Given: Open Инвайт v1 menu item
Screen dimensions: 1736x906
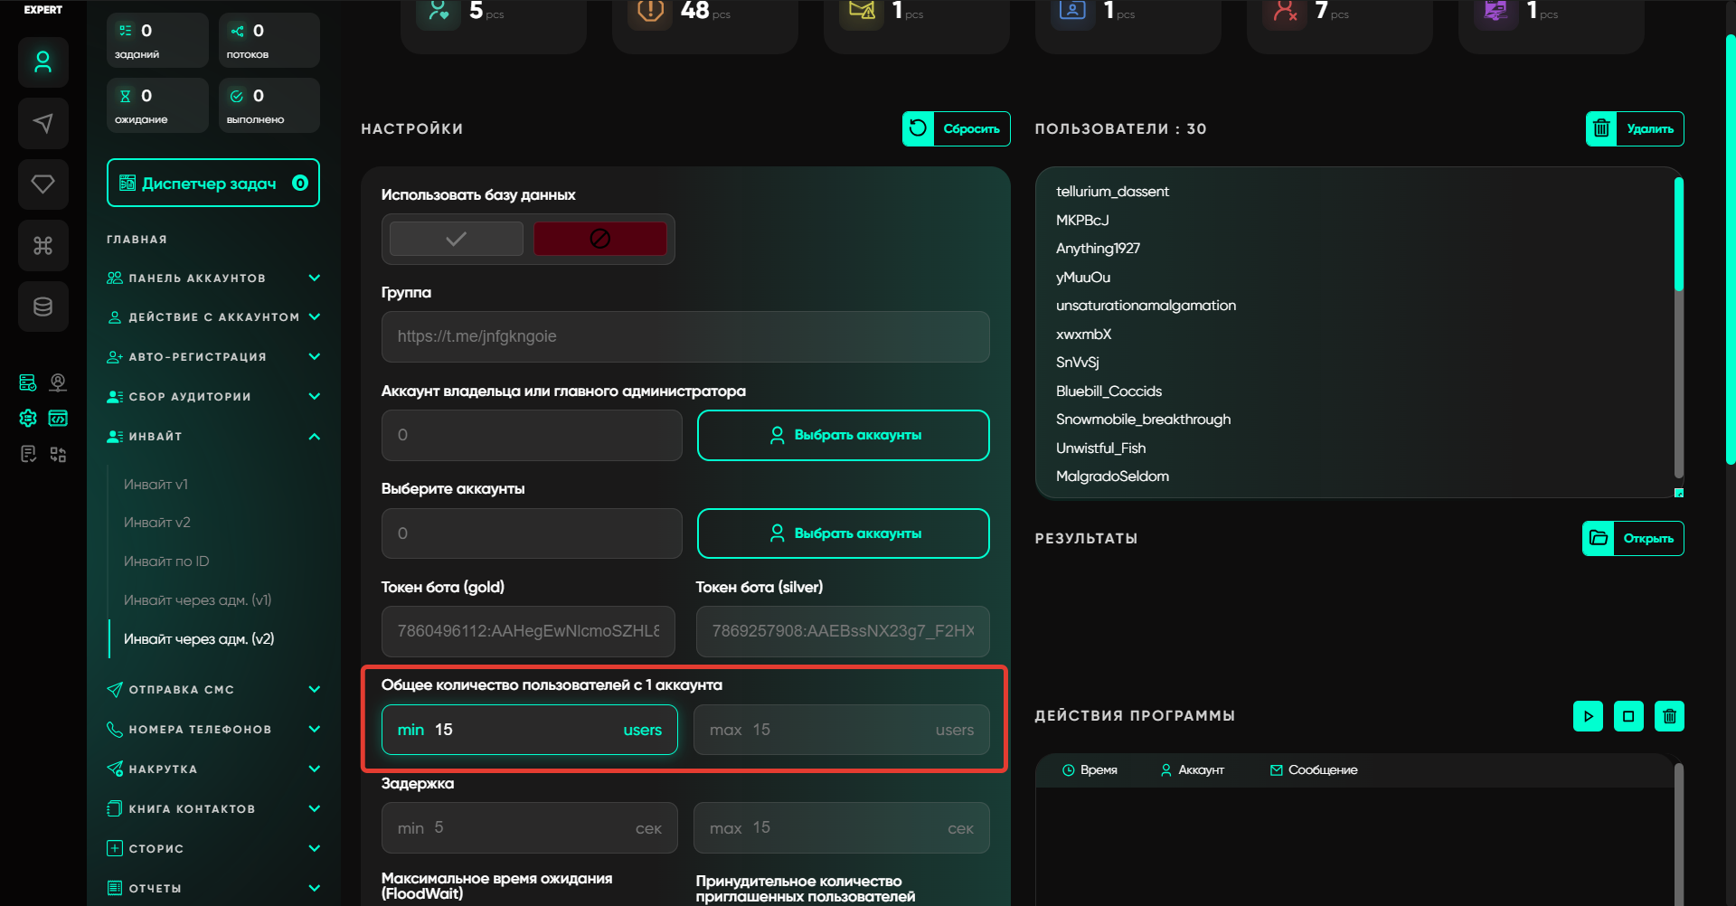Looking at the screenshot, I should (156, 485).
